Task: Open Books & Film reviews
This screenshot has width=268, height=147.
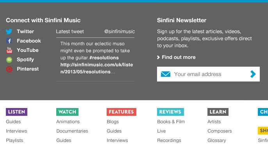Action: click(171, 122)
